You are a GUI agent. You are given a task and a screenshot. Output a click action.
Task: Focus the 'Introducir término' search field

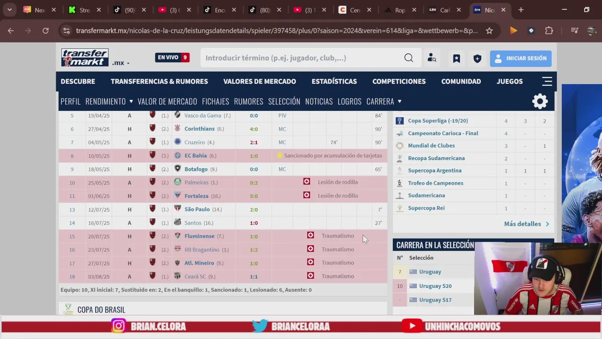(301, 58)
